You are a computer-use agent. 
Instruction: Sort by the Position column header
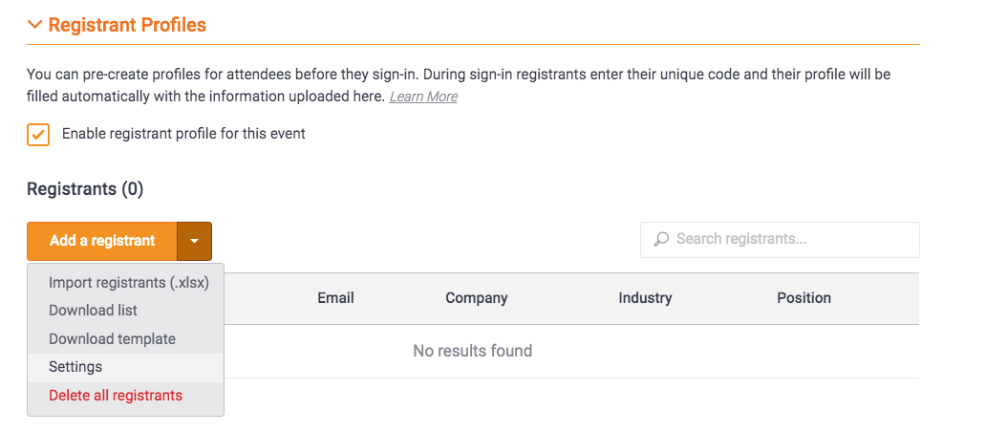[804, 298]
